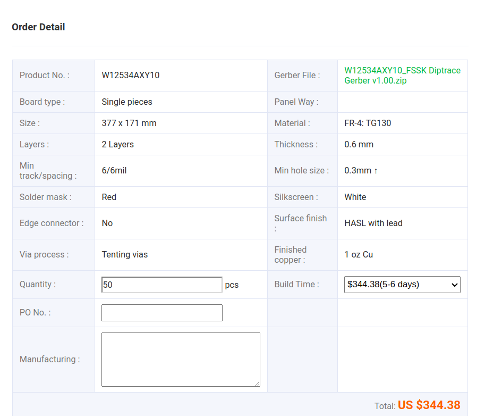Screen dimensions: 485x416
Task: Click the Quantity input field
Action: [161, 285]
